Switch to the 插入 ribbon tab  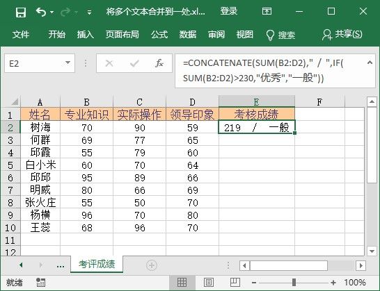(x=86, y=34)
